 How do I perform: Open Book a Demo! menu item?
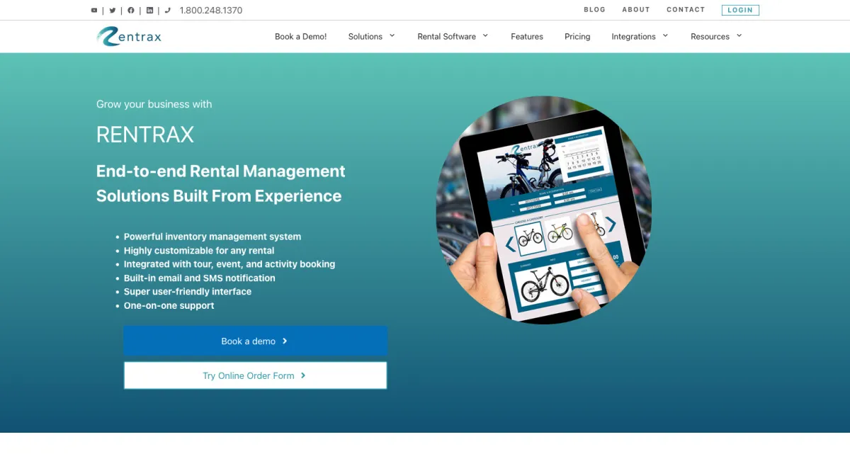pos(300,37)
